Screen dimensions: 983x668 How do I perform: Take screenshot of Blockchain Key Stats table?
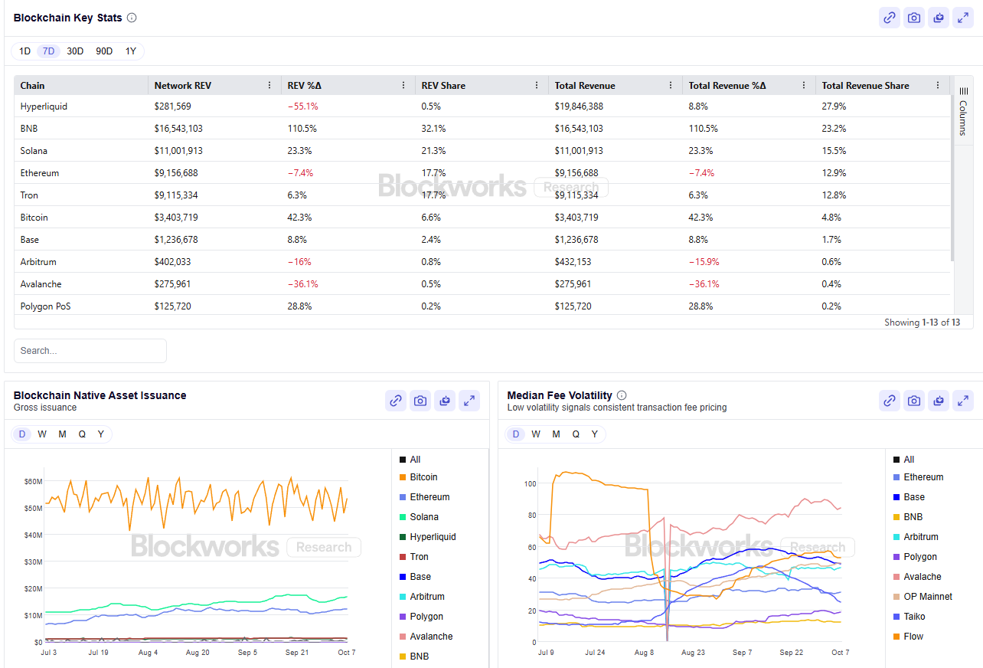[914, 18]
